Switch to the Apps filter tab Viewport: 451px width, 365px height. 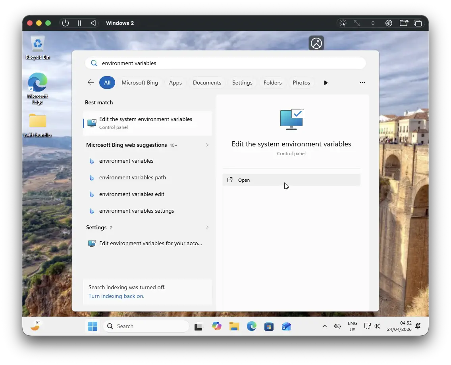click(175, 83)
